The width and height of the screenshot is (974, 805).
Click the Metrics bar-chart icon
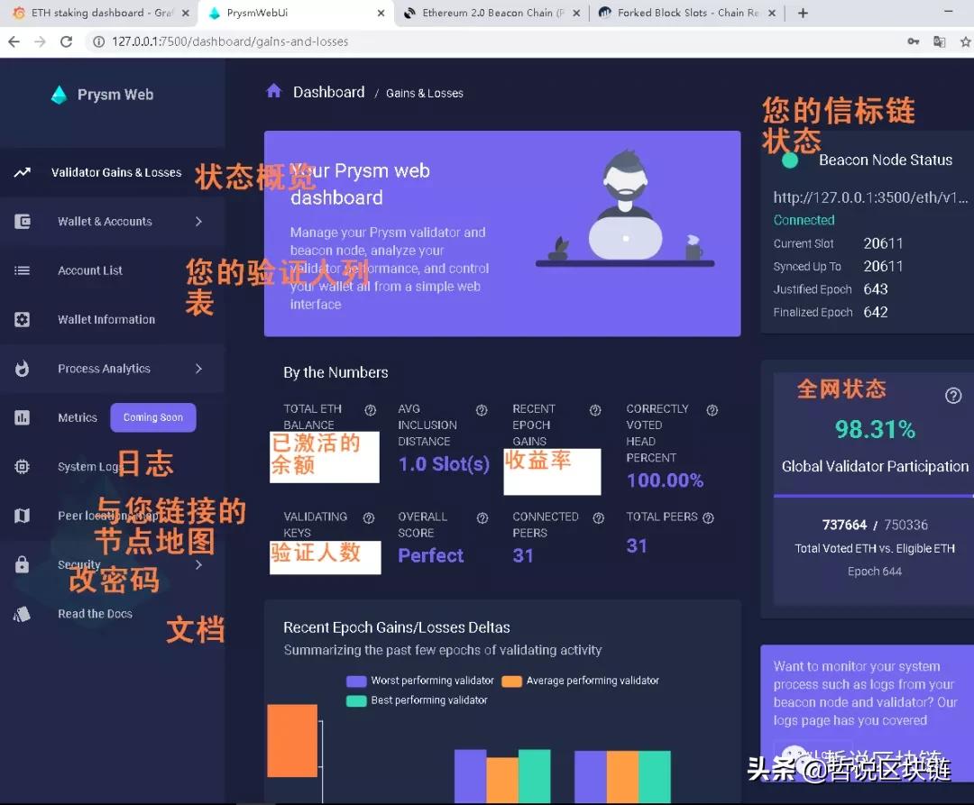pyautogui.click(x=23, y=417)
